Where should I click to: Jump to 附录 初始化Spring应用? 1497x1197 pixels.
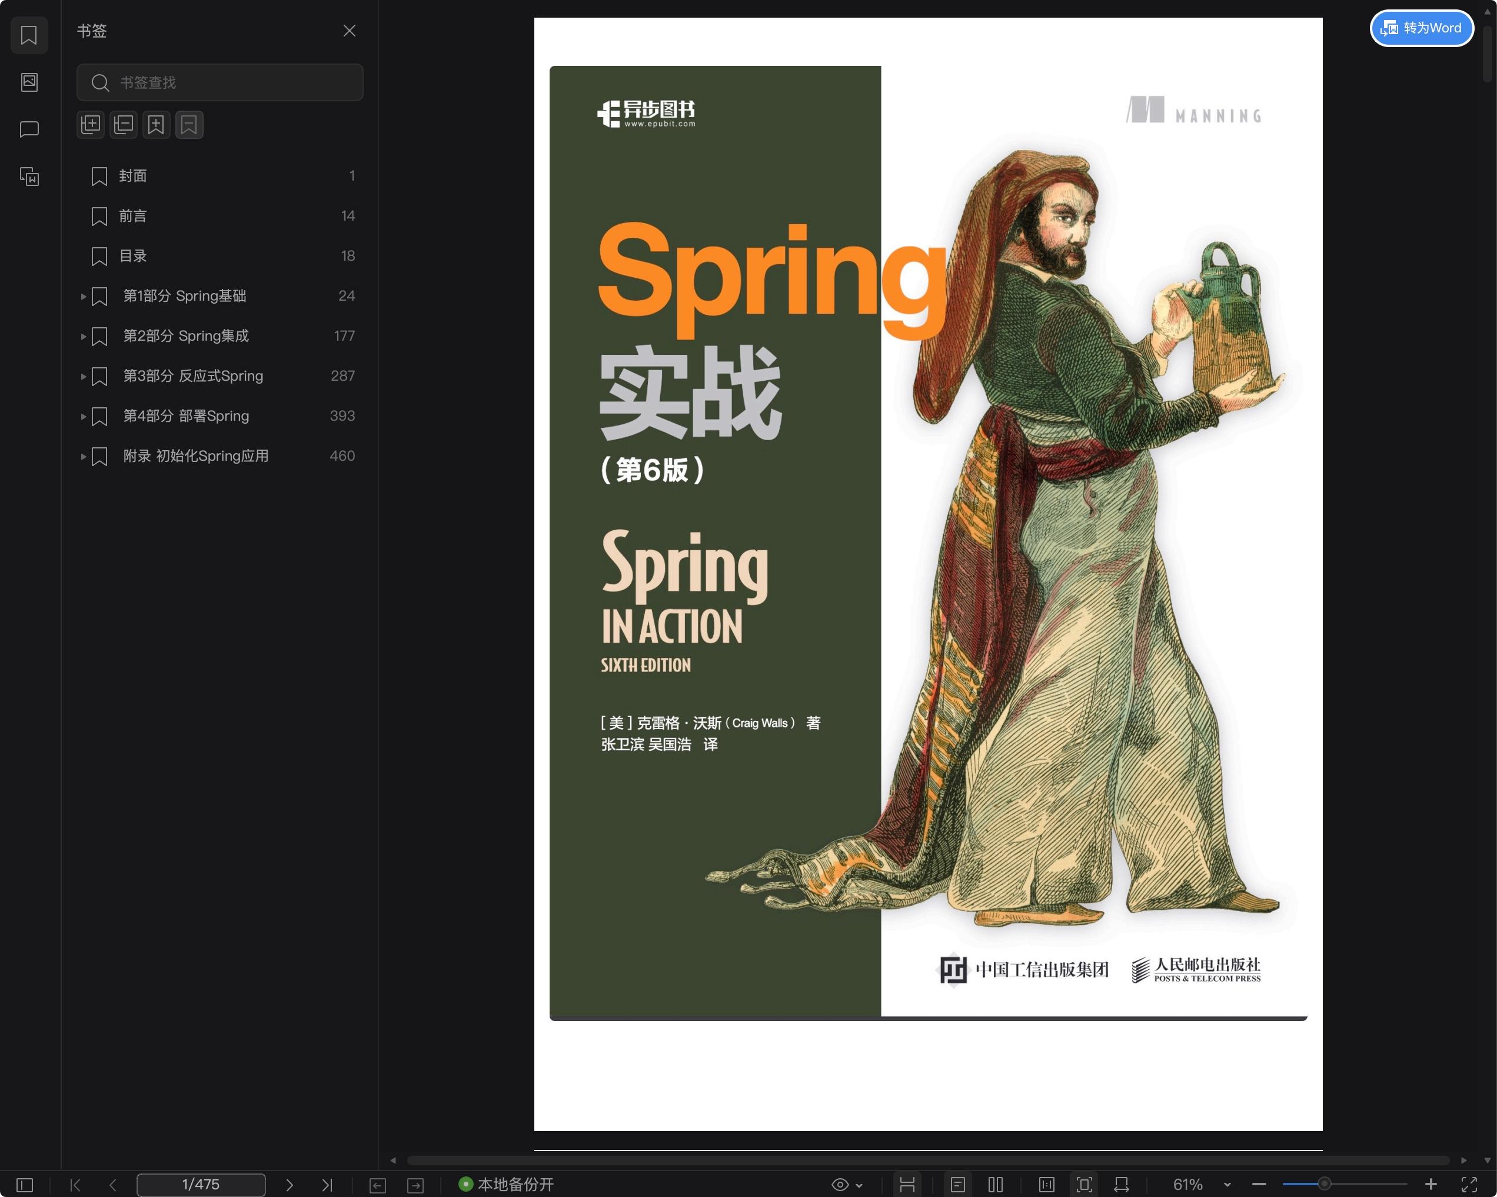(x=196, y=456)
